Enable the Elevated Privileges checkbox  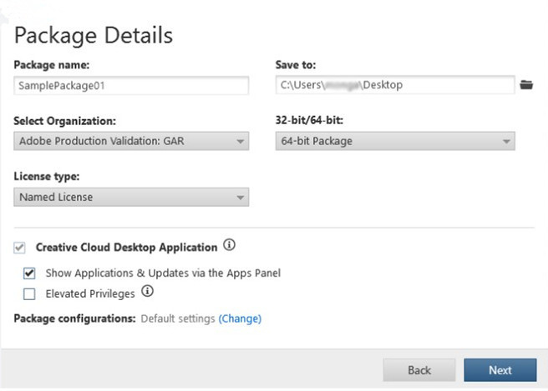click(x=29, y=293)
